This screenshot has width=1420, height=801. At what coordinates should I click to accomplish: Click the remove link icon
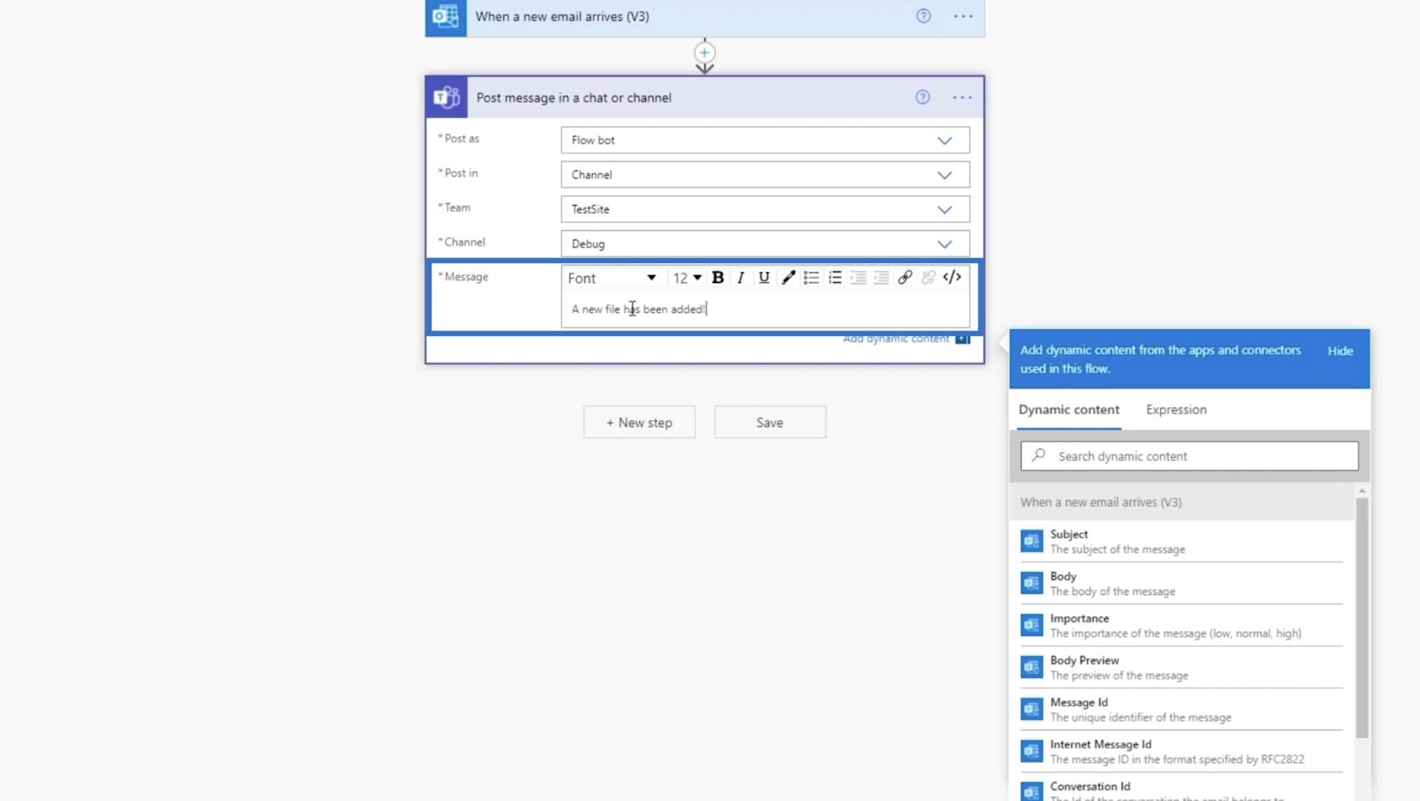(928, 278)
